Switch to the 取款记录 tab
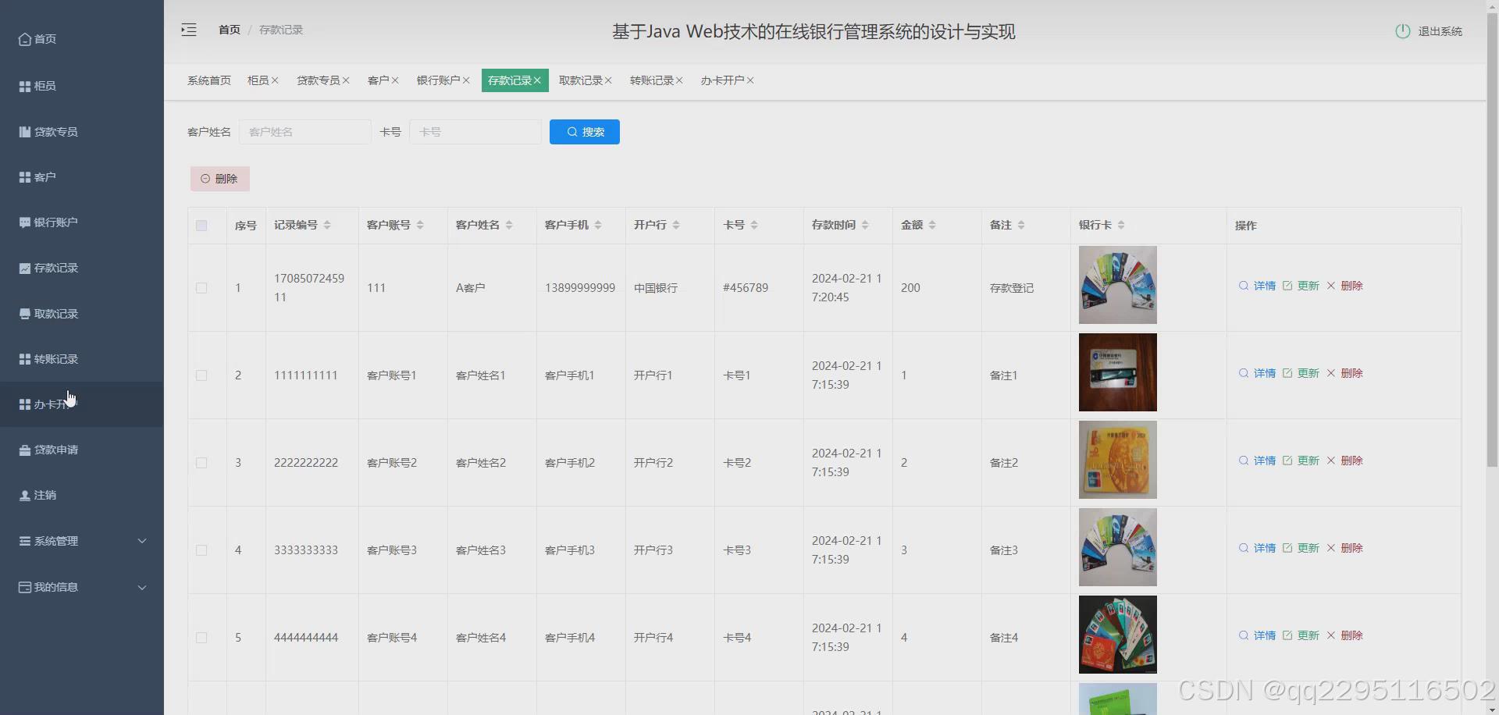The width and height of the screenshot is (1499, 715). [x=580, y=80]
